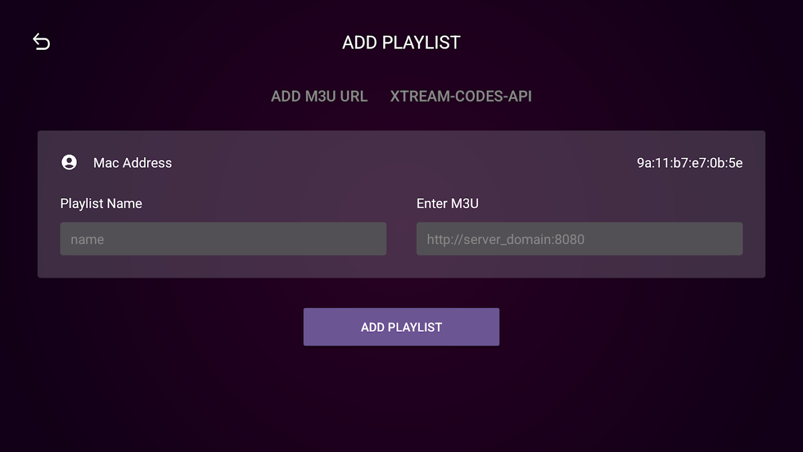Open the XTREAM-CODES-API tab
Image resolution: width=803 pixels, height=452 pixels.
pyautogui.click(x=461, y=96)
